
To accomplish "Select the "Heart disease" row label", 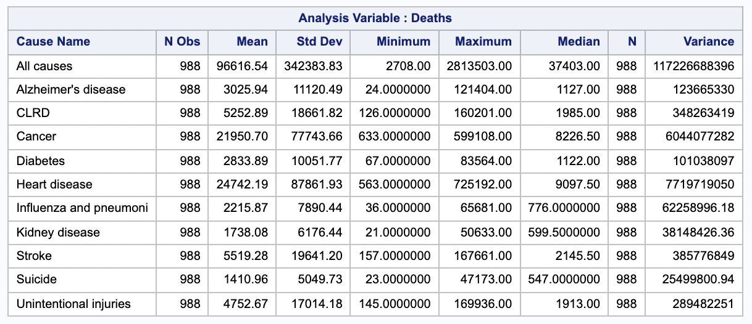I will pos(54,184).
